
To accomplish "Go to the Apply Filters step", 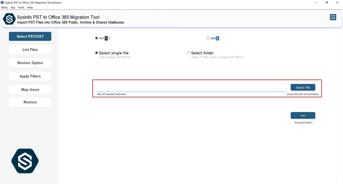I will point(30,76).
